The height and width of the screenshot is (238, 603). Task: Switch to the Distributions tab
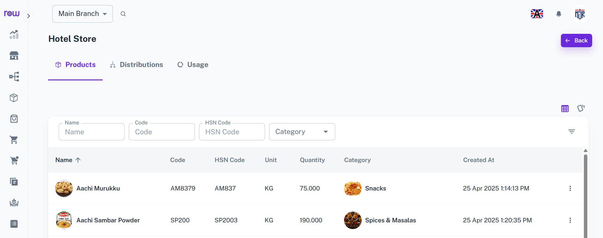point(136,65)
